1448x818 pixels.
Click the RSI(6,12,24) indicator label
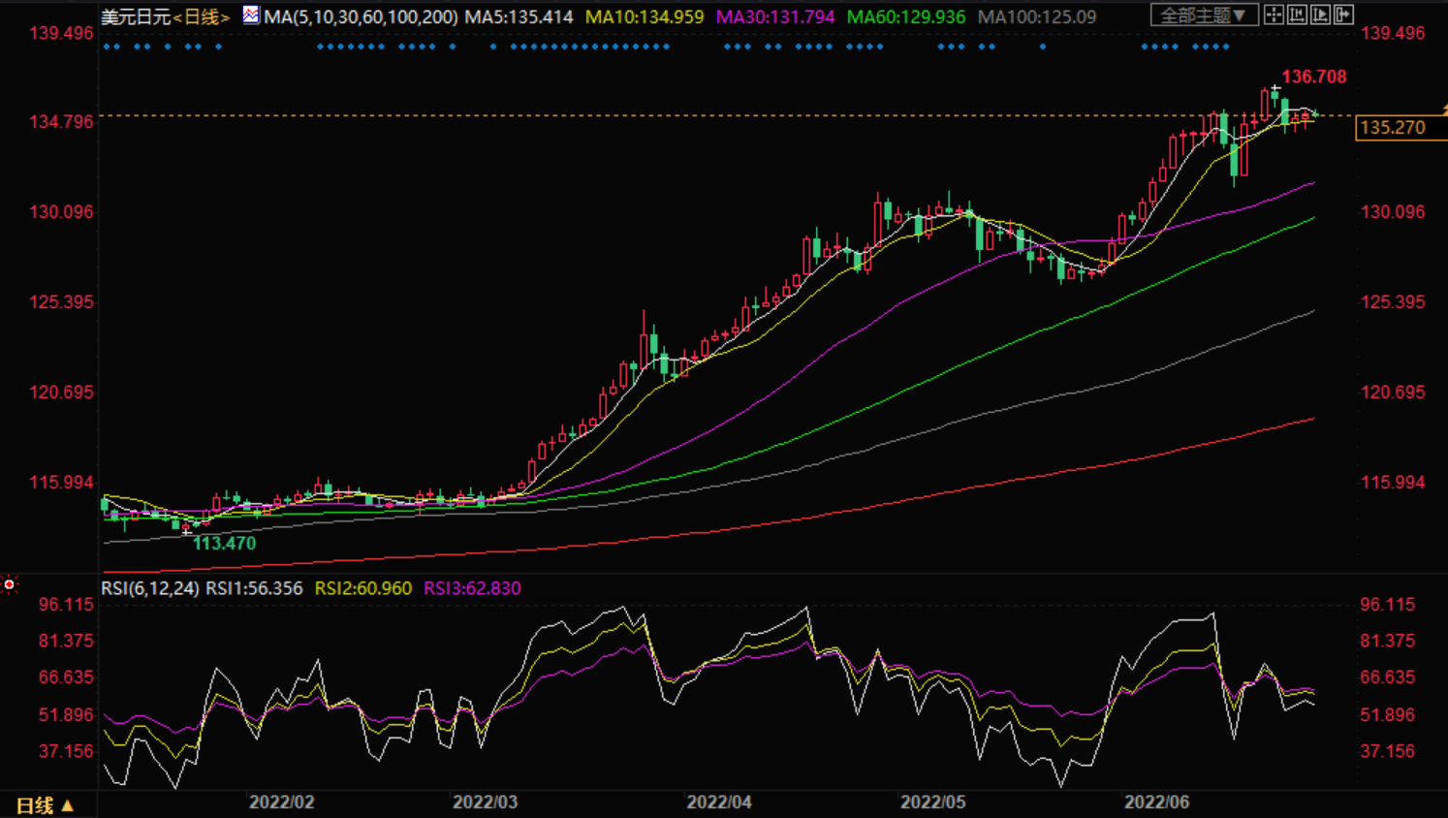click(150, 588)
